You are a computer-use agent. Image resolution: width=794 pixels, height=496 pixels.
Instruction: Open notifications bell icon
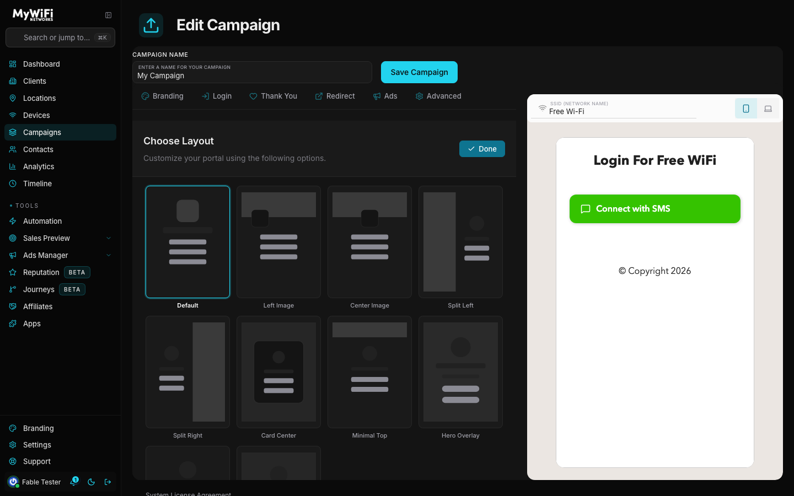point(74,482)
